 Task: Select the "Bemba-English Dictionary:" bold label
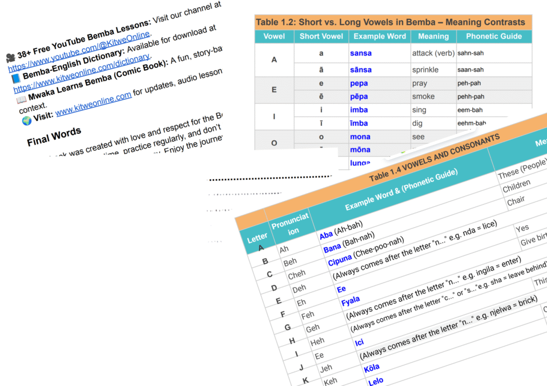coord(74,63)
